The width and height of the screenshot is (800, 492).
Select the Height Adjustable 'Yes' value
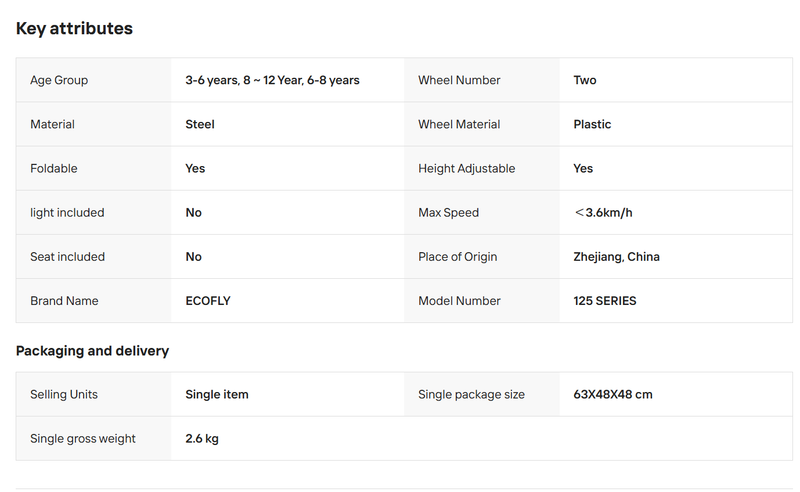pyautogui.click(x=583, y=168)
